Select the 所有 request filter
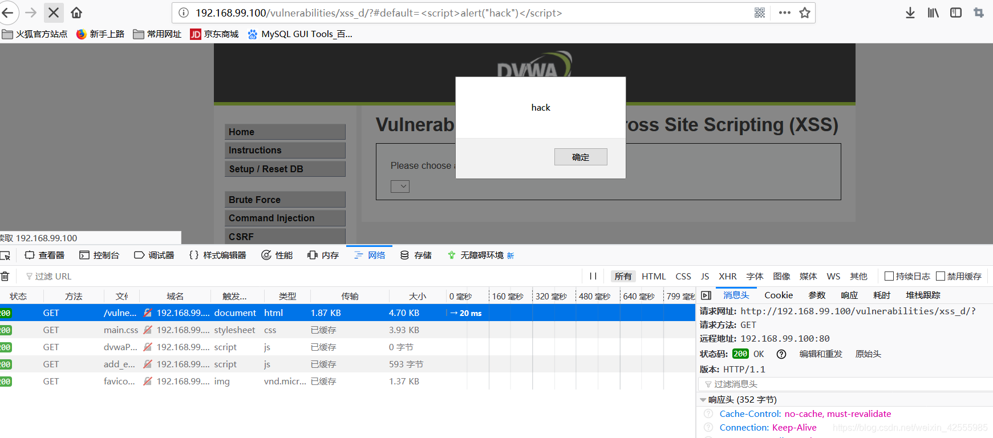993x438 pixels. pos(623,276)
